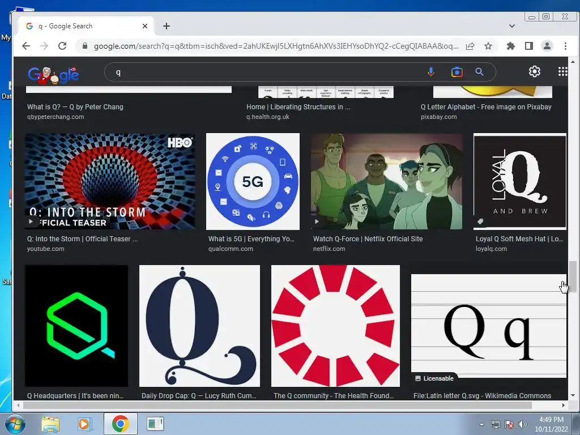The image size is (580, 435).
Task: Click the horizontal scrollbar right arrow
Action: point(564,406)
